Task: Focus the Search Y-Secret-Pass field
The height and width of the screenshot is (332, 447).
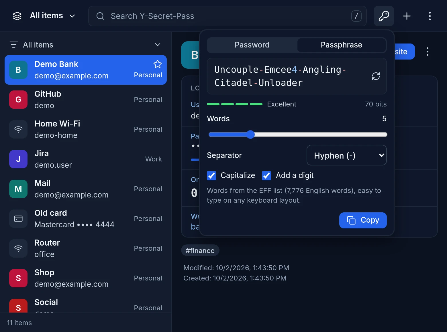Action: (228, 16)
